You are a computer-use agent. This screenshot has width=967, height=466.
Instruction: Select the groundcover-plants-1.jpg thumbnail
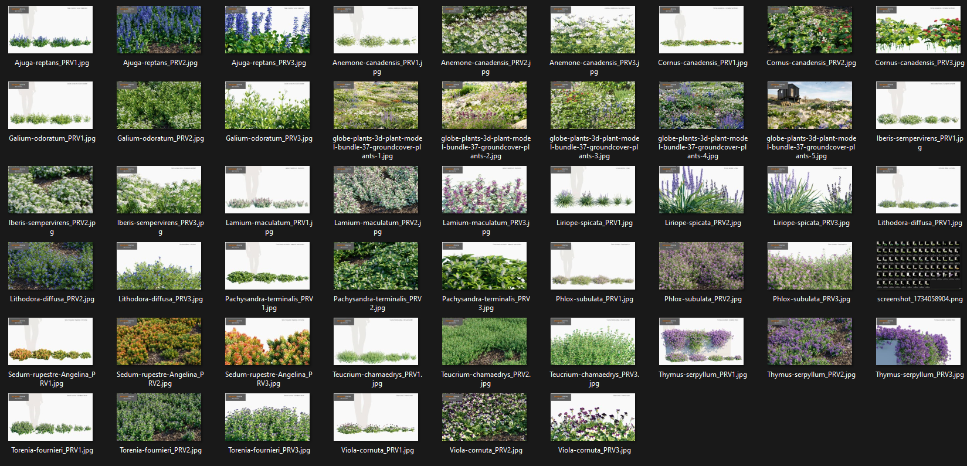[376, 106]
